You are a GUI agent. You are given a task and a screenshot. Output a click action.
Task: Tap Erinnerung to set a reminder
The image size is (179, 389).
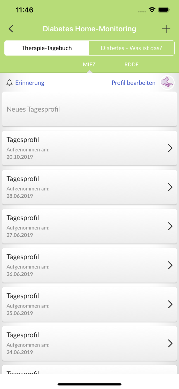tap(29, 83)
